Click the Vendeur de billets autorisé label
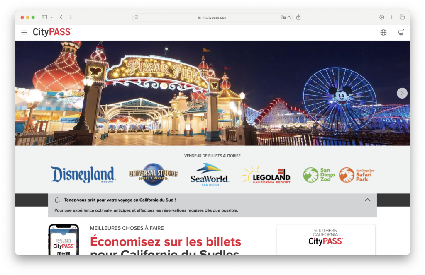The image size is (425, 275). point(212,156)
